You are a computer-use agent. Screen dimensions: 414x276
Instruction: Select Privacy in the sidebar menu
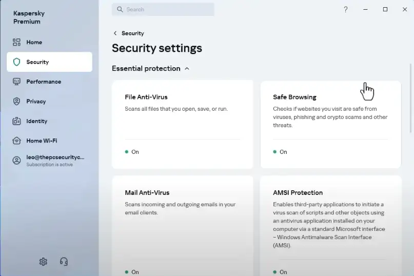pos(36,102)
